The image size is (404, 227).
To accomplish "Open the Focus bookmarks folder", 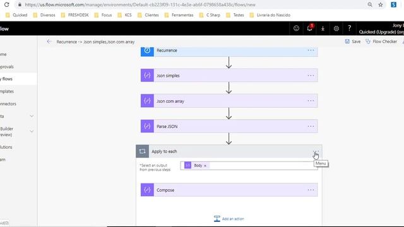I will pyautogui.click(x=103, y=15).
